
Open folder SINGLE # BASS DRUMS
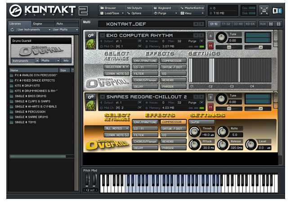click(x=28, y=96)
